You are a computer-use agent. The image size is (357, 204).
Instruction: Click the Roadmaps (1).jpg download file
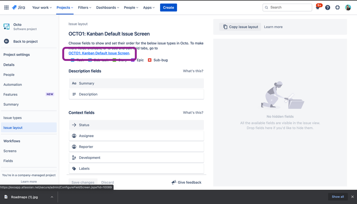coord(24,197)
